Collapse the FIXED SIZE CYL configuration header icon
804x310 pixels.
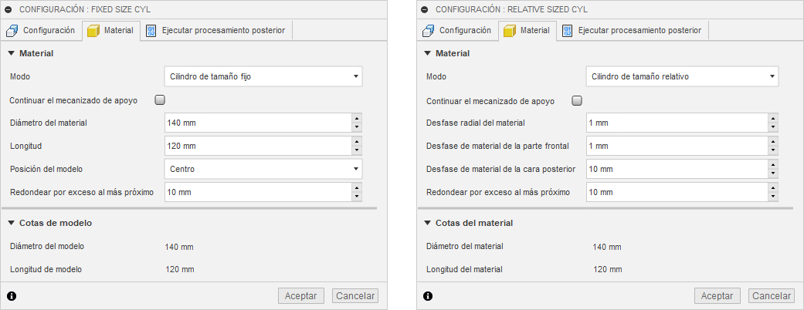[9, 9]
